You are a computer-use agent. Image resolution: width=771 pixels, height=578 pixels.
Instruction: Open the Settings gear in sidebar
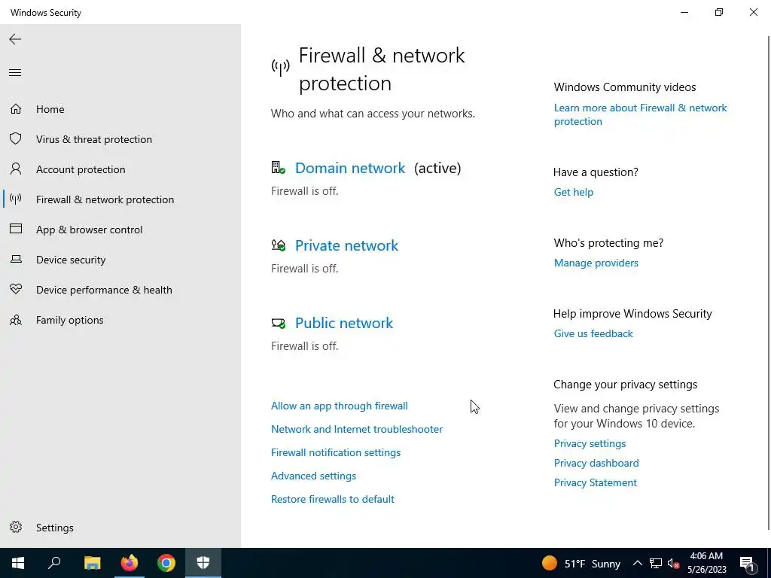(x=16, y=528)
